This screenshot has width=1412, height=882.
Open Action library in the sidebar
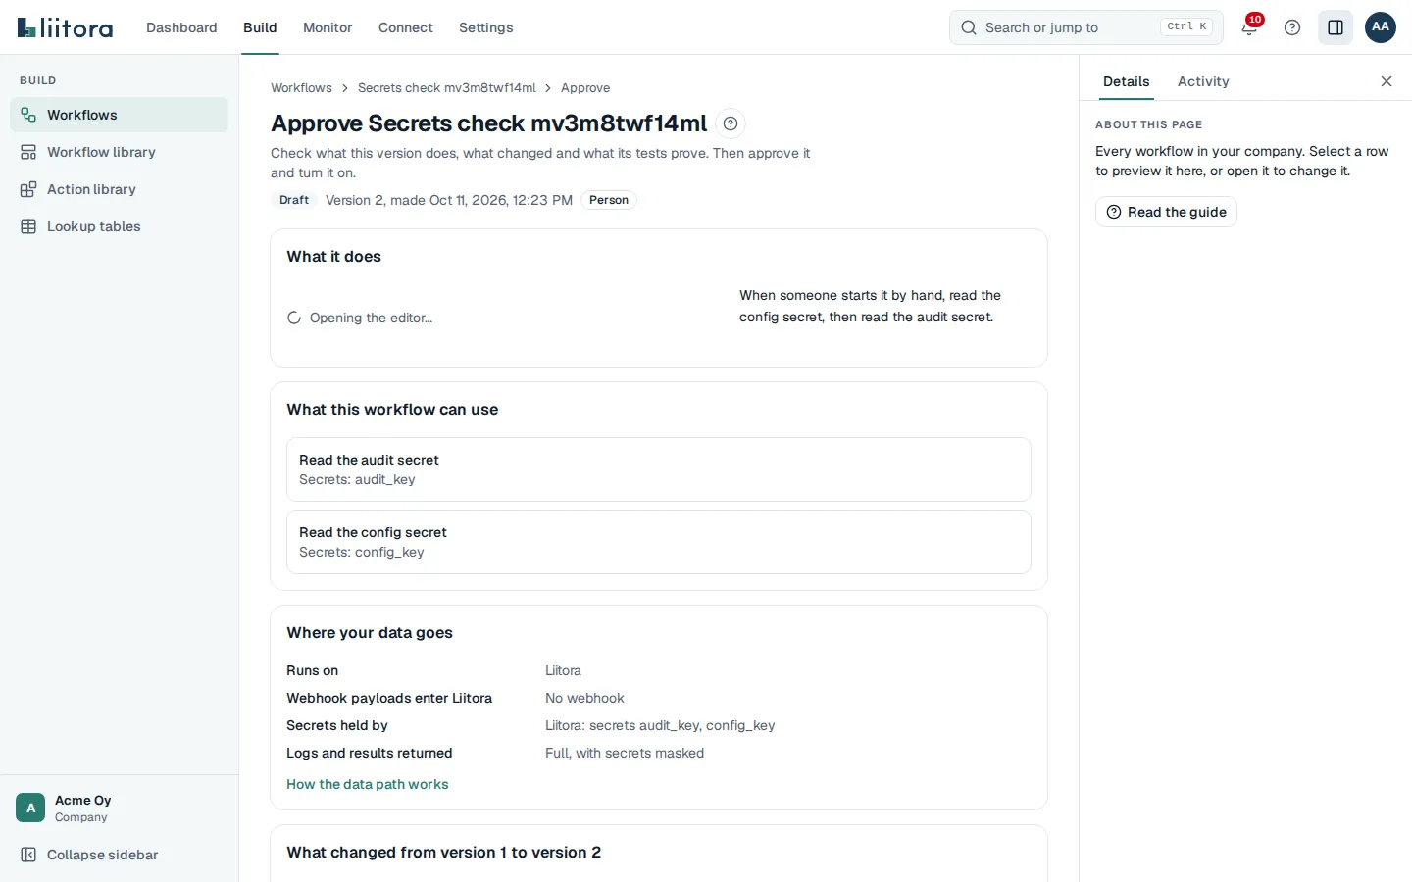[x=119, y=189]
